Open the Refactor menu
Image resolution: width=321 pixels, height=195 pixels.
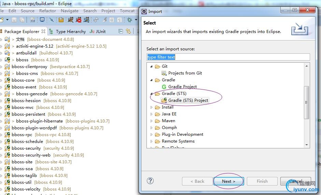pyautogui.click(x=47, y=11)
